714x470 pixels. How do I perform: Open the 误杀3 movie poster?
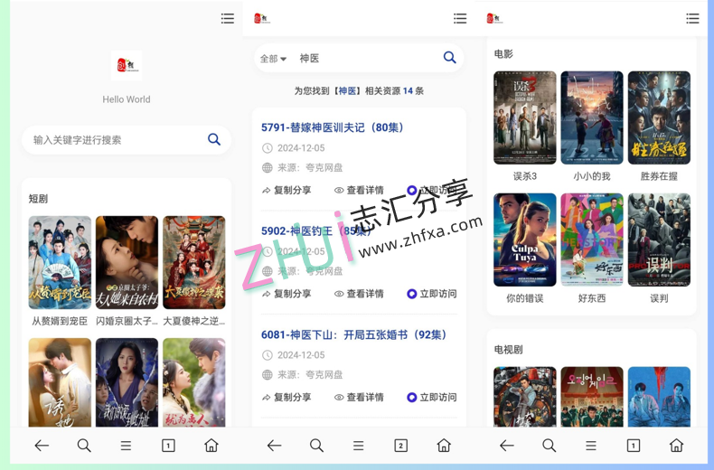point(524,117)
